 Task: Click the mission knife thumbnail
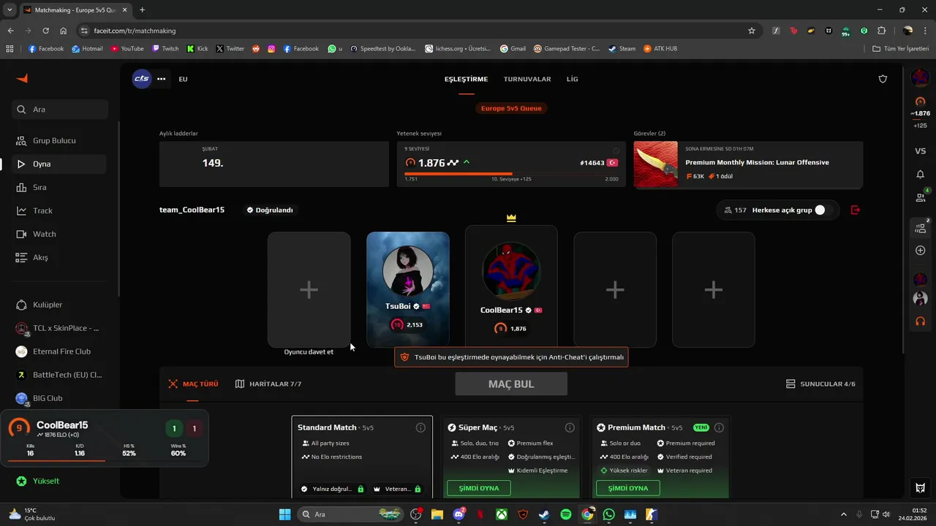point(656,164)
